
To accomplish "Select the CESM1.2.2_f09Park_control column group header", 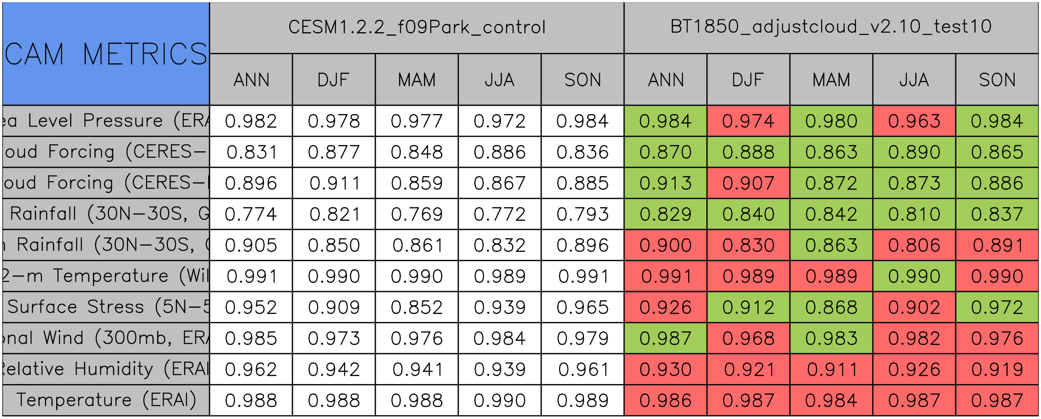I will tap(417, 28).
